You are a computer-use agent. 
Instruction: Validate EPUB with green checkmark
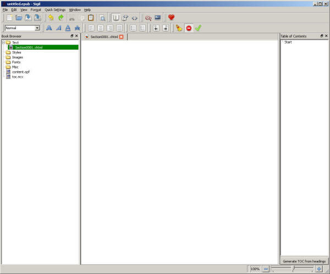198,28
